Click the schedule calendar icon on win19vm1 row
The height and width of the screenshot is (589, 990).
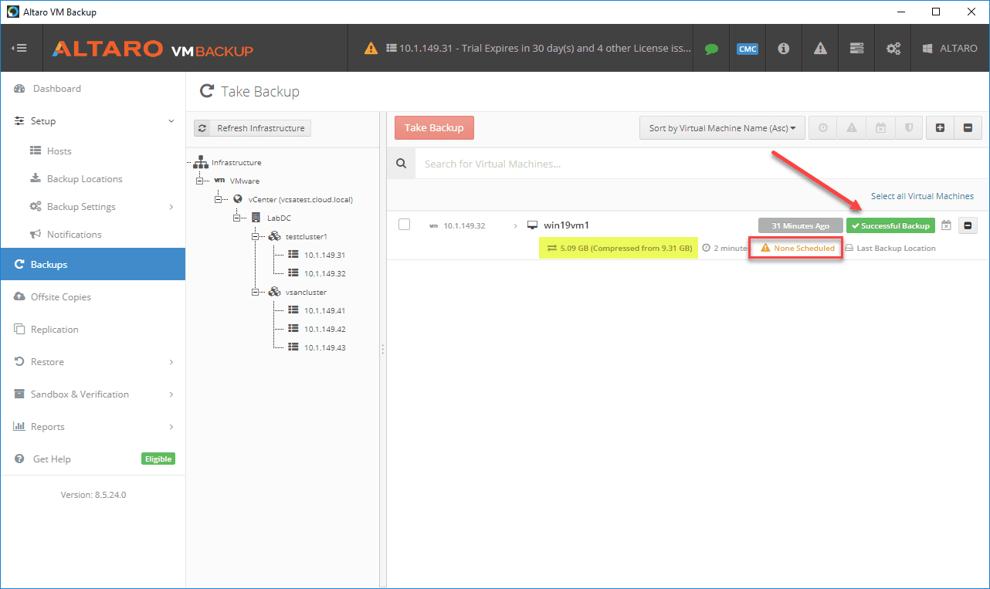[x=947, y=225]
